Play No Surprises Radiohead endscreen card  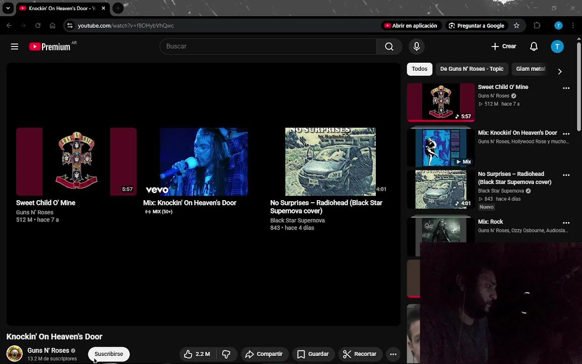tap(330, 162)
